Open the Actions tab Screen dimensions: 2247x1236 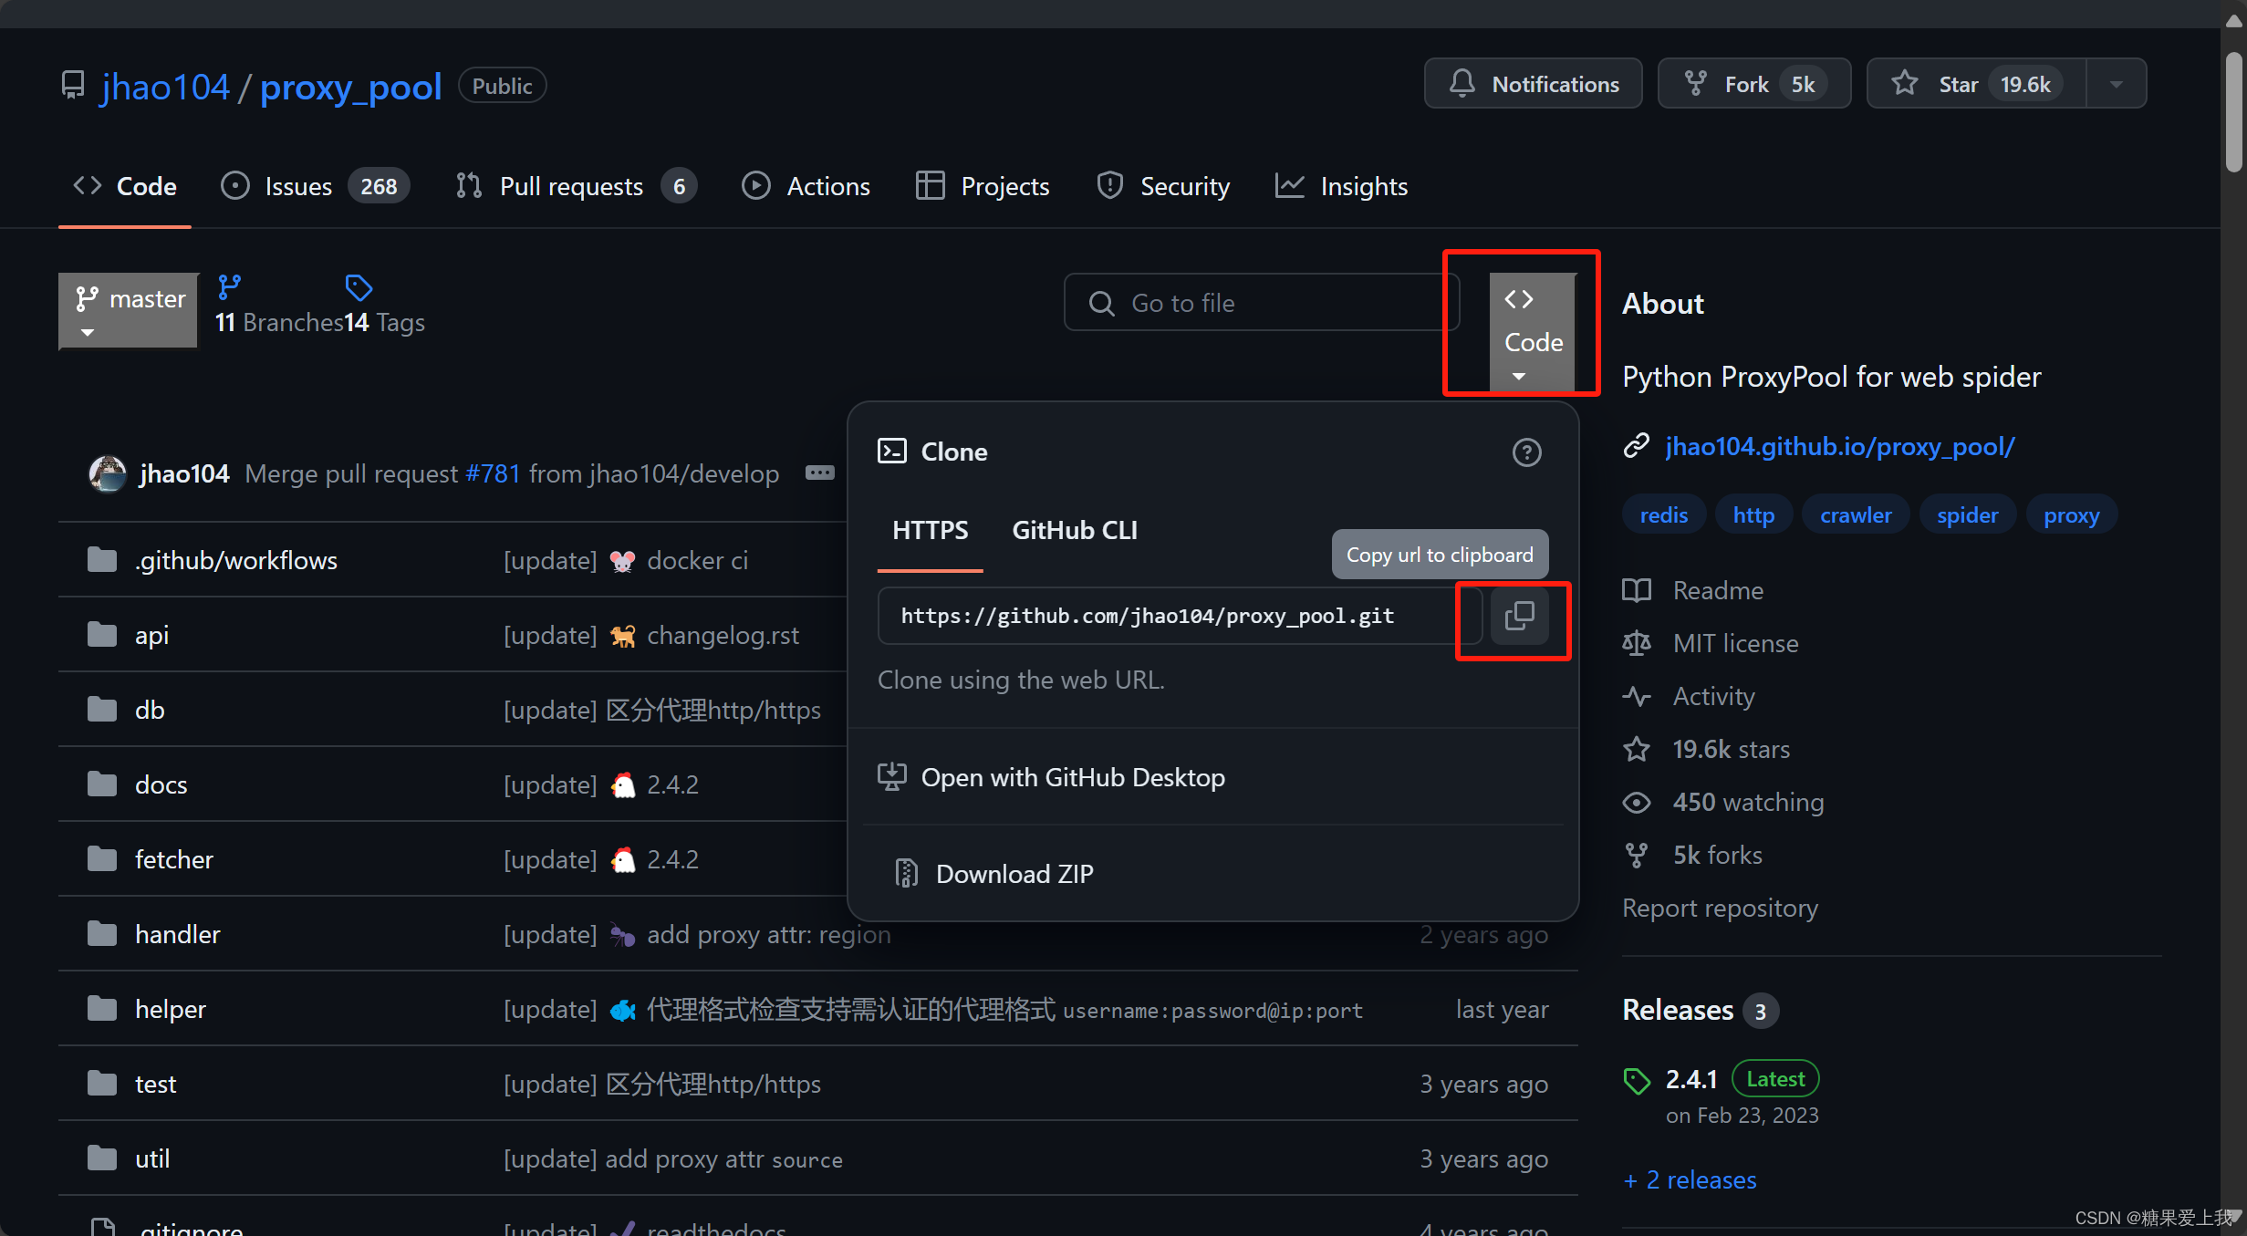pyautogui.click(x=806, y=186)
